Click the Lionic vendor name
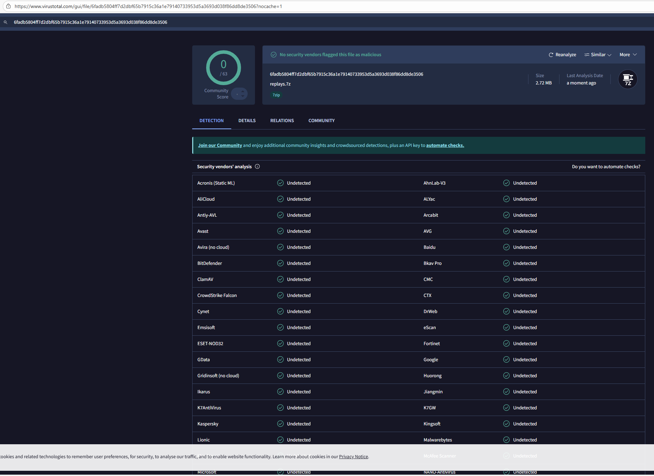The height and width of the screenshot is (476, 654). 204,440
